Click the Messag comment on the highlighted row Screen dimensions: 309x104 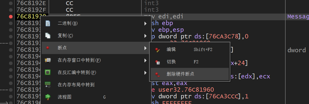(298, 17)
